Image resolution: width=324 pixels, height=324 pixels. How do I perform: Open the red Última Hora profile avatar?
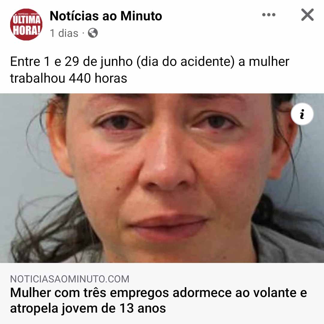(26, 24)
